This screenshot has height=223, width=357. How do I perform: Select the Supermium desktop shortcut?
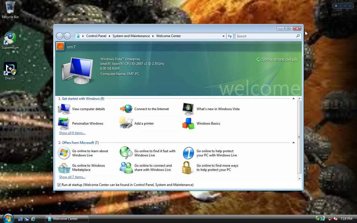[10, 41]
